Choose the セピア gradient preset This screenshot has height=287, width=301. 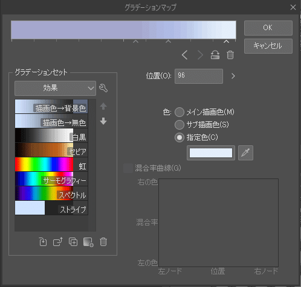[51, 150]
